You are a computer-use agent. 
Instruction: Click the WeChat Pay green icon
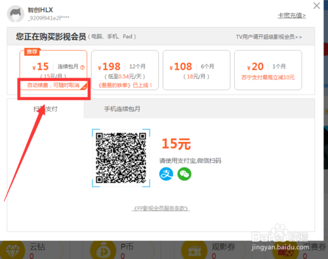(x=184, y=174)
